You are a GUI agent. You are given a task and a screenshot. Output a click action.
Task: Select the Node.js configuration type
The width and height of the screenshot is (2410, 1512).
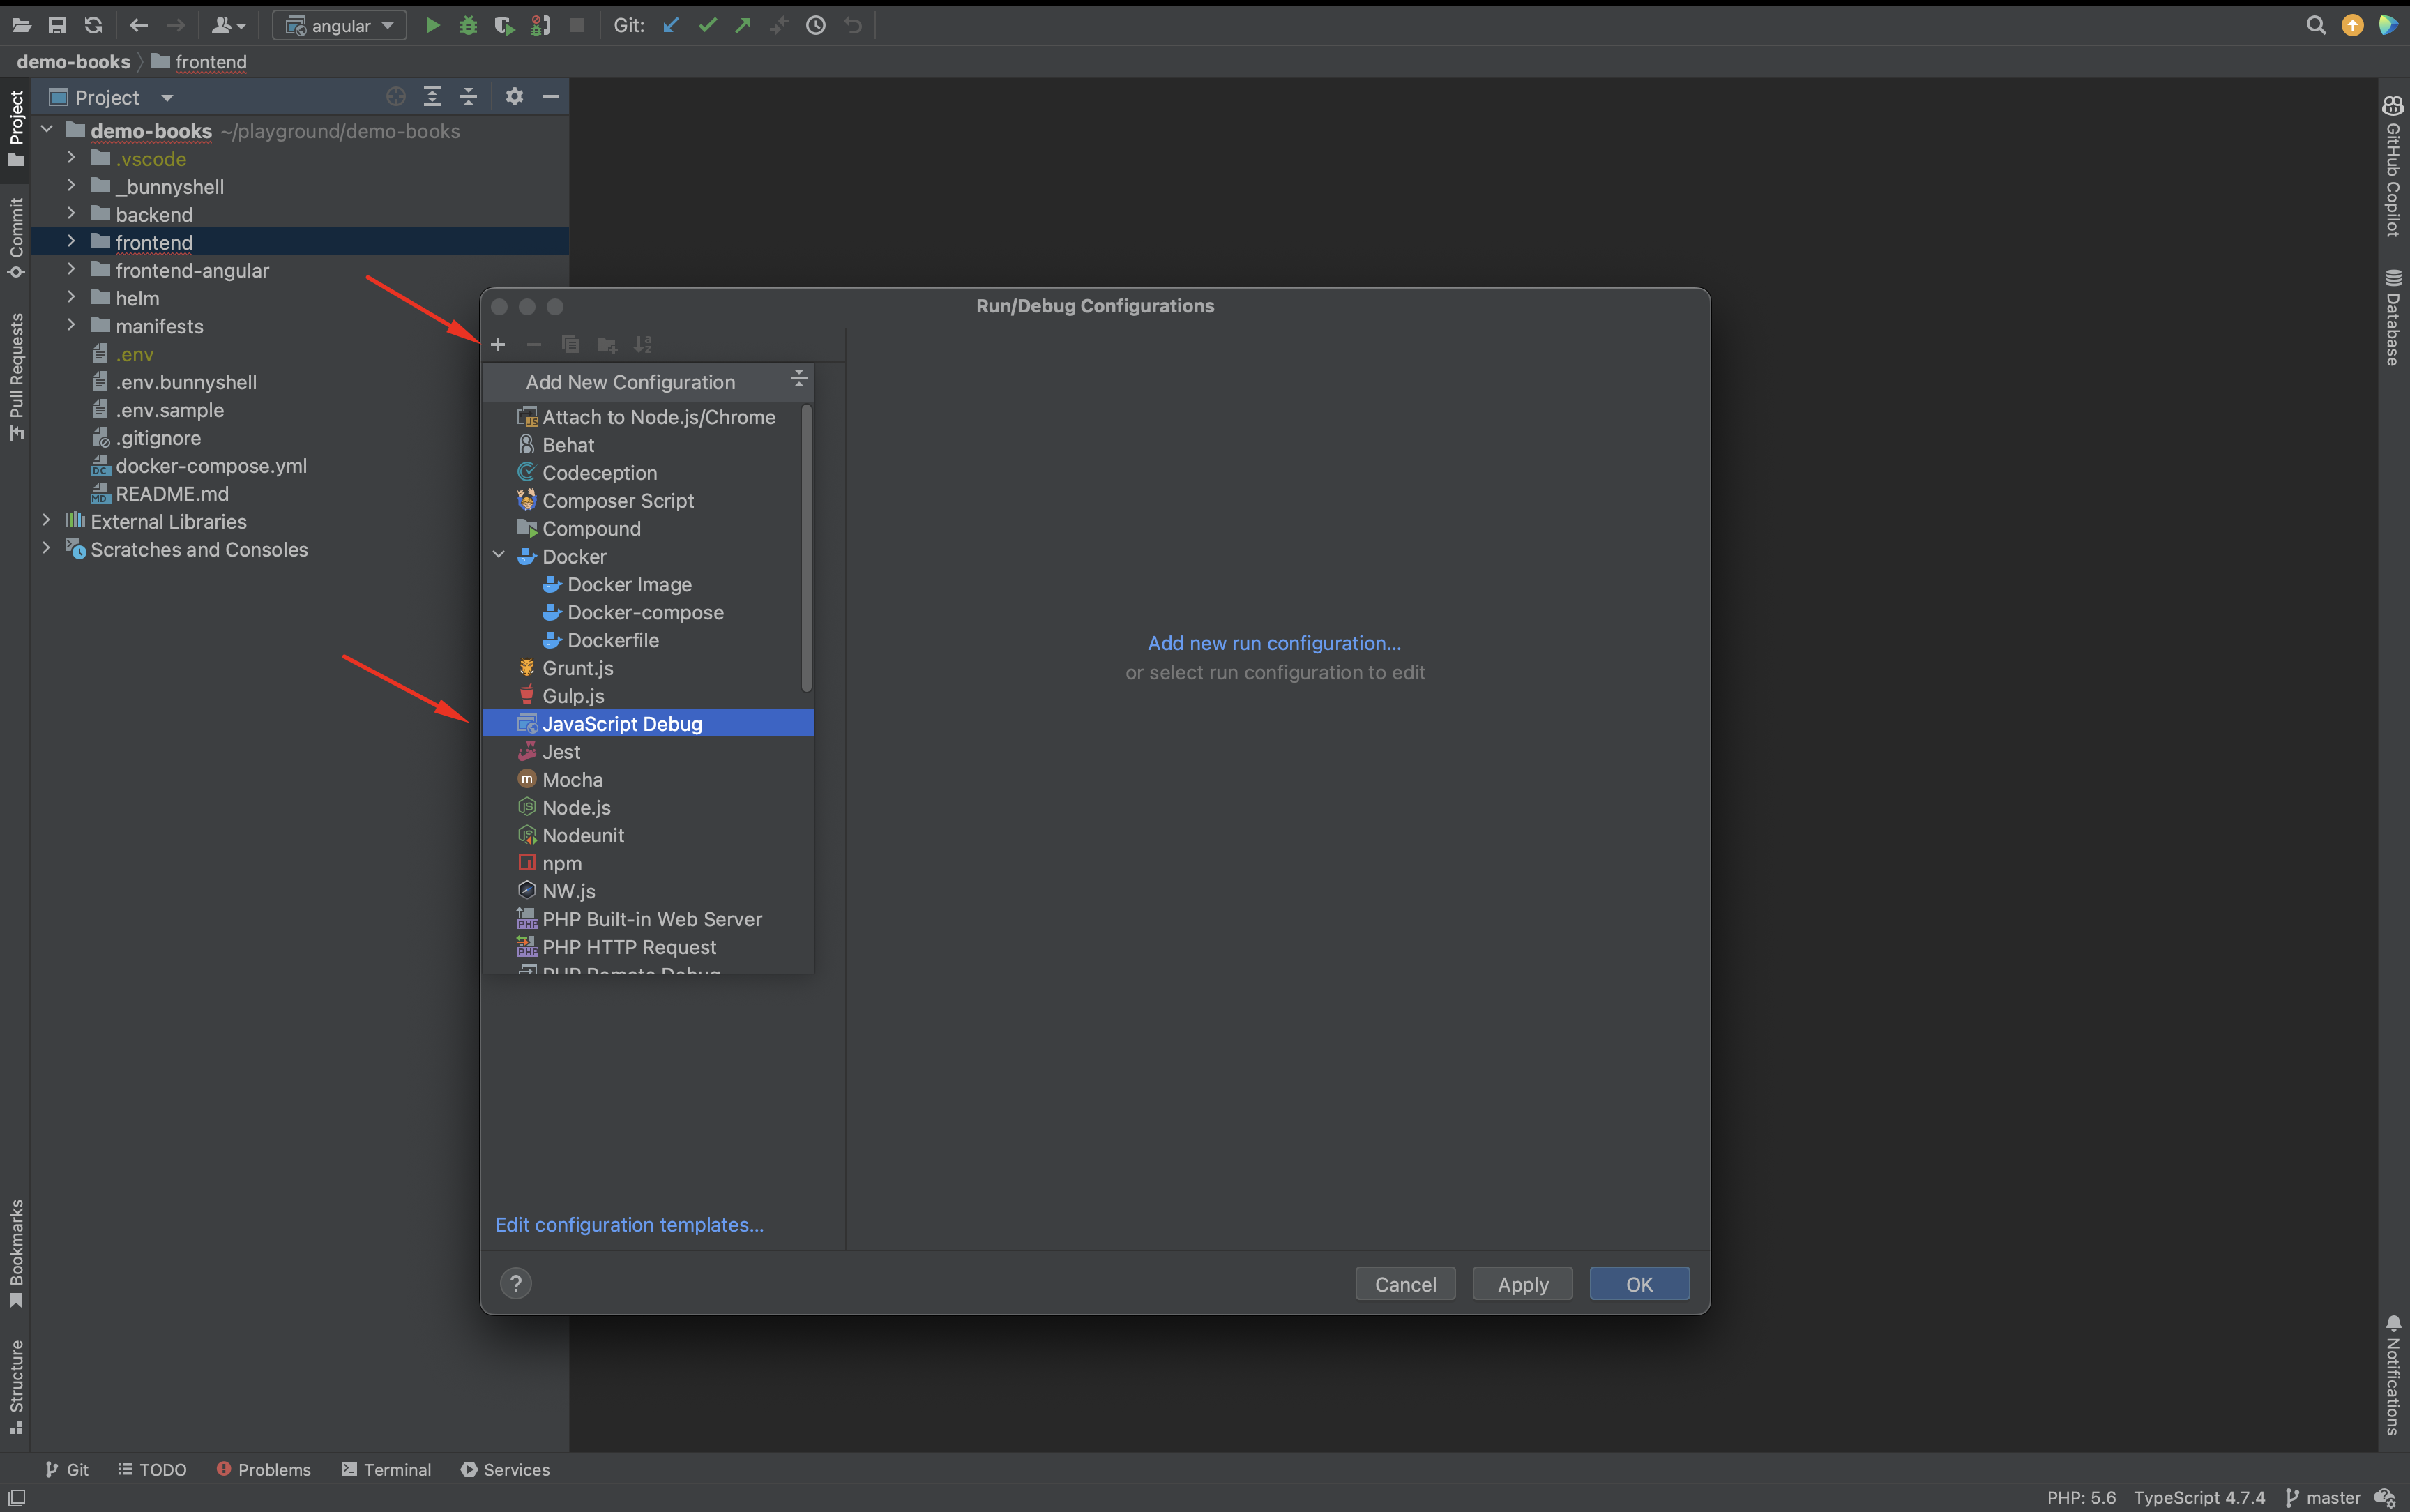coord(576,807)
